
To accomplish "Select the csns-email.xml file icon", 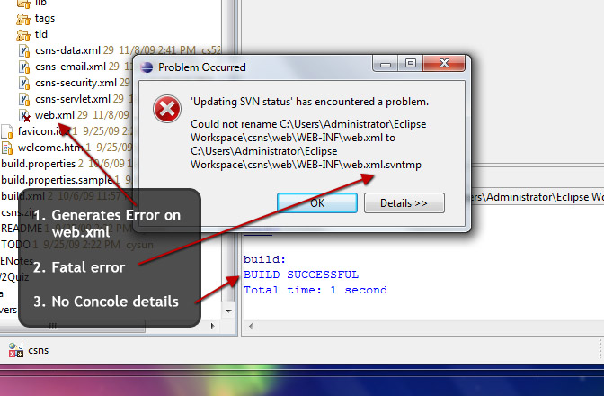I will [x=24, y=67].
